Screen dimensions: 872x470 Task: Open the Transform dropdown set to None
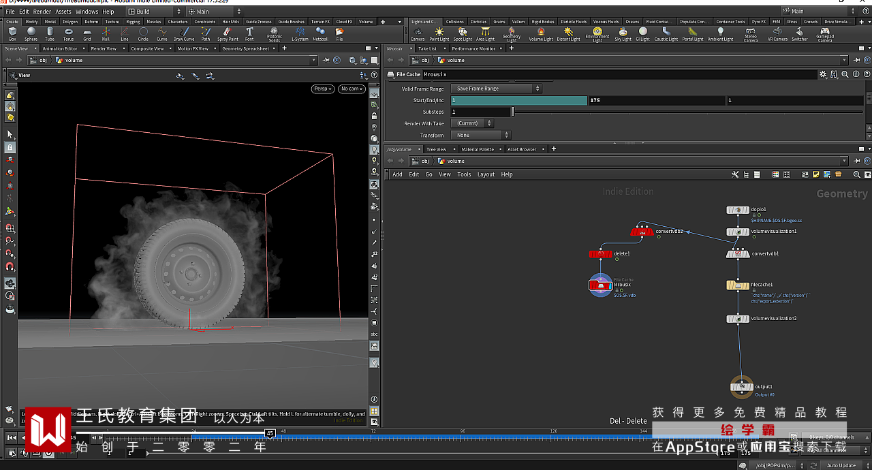480,135
